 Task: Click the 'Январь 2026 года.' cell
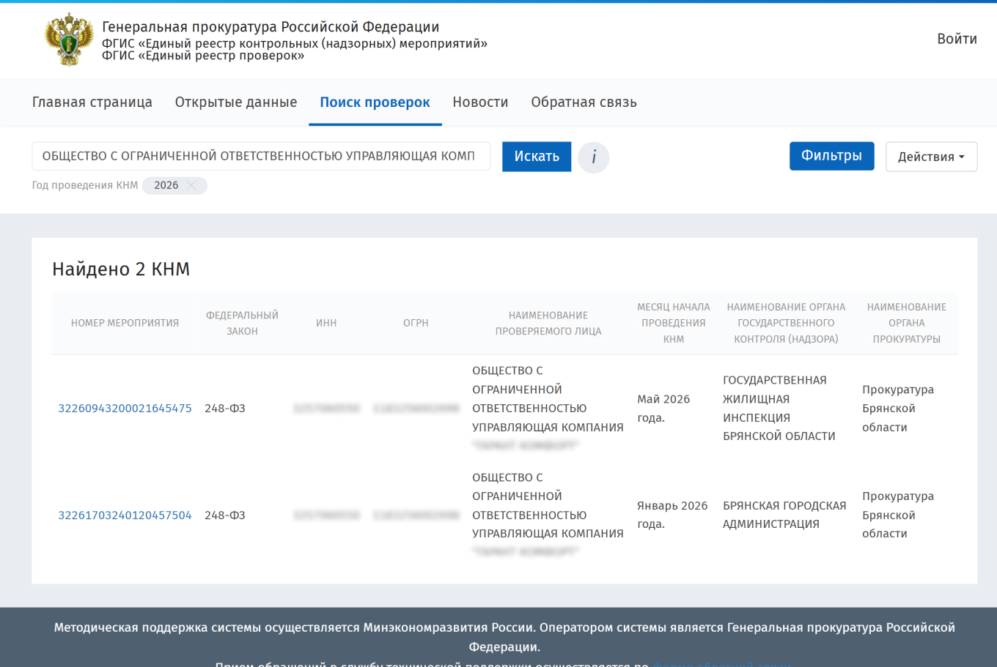click(672, 515)
